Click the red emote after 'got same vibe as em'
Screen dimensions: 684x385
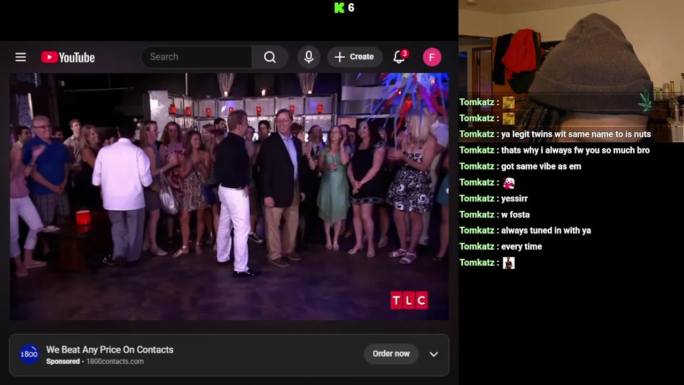click(509, 183)
